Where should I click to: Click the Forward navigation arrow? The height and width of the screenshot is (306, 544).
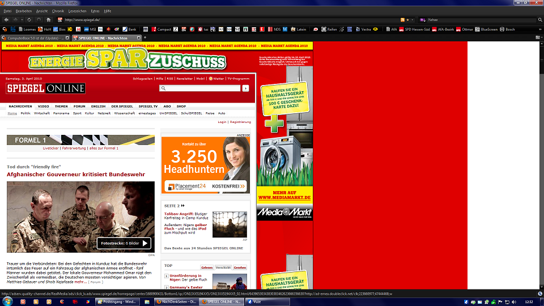[x=15, y=20]
